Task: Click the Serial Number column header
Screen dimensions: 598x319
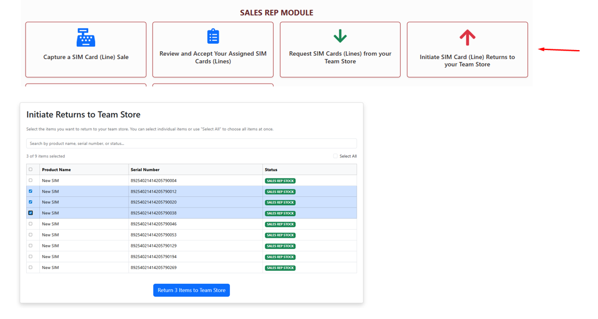Action: click(145, 169)
